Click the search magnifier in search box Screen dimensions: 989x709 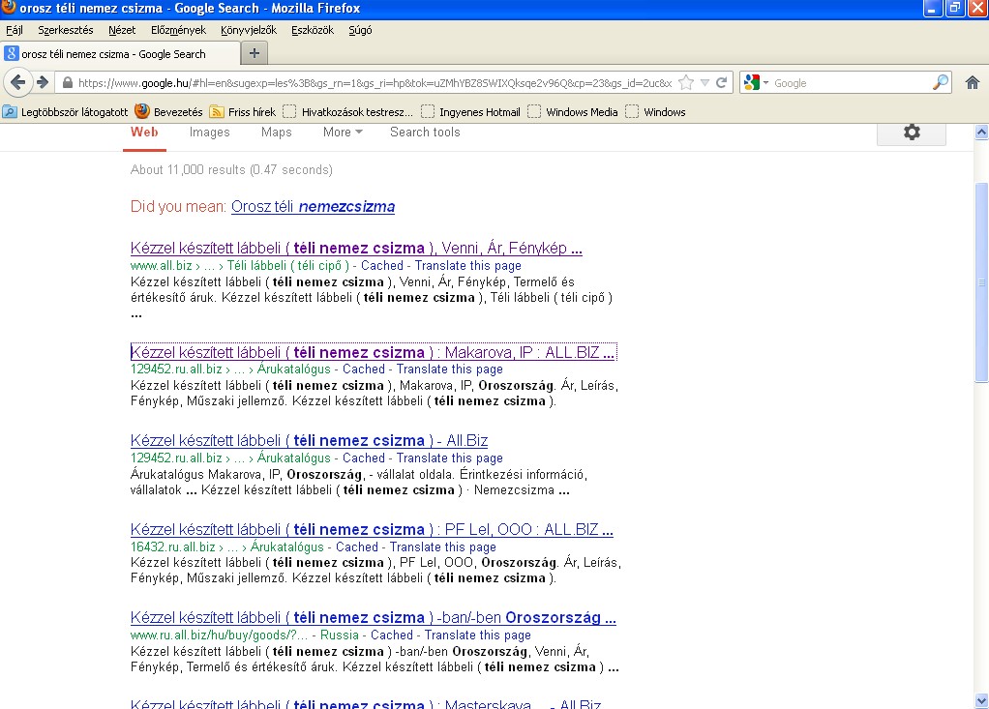pos(940,82)
